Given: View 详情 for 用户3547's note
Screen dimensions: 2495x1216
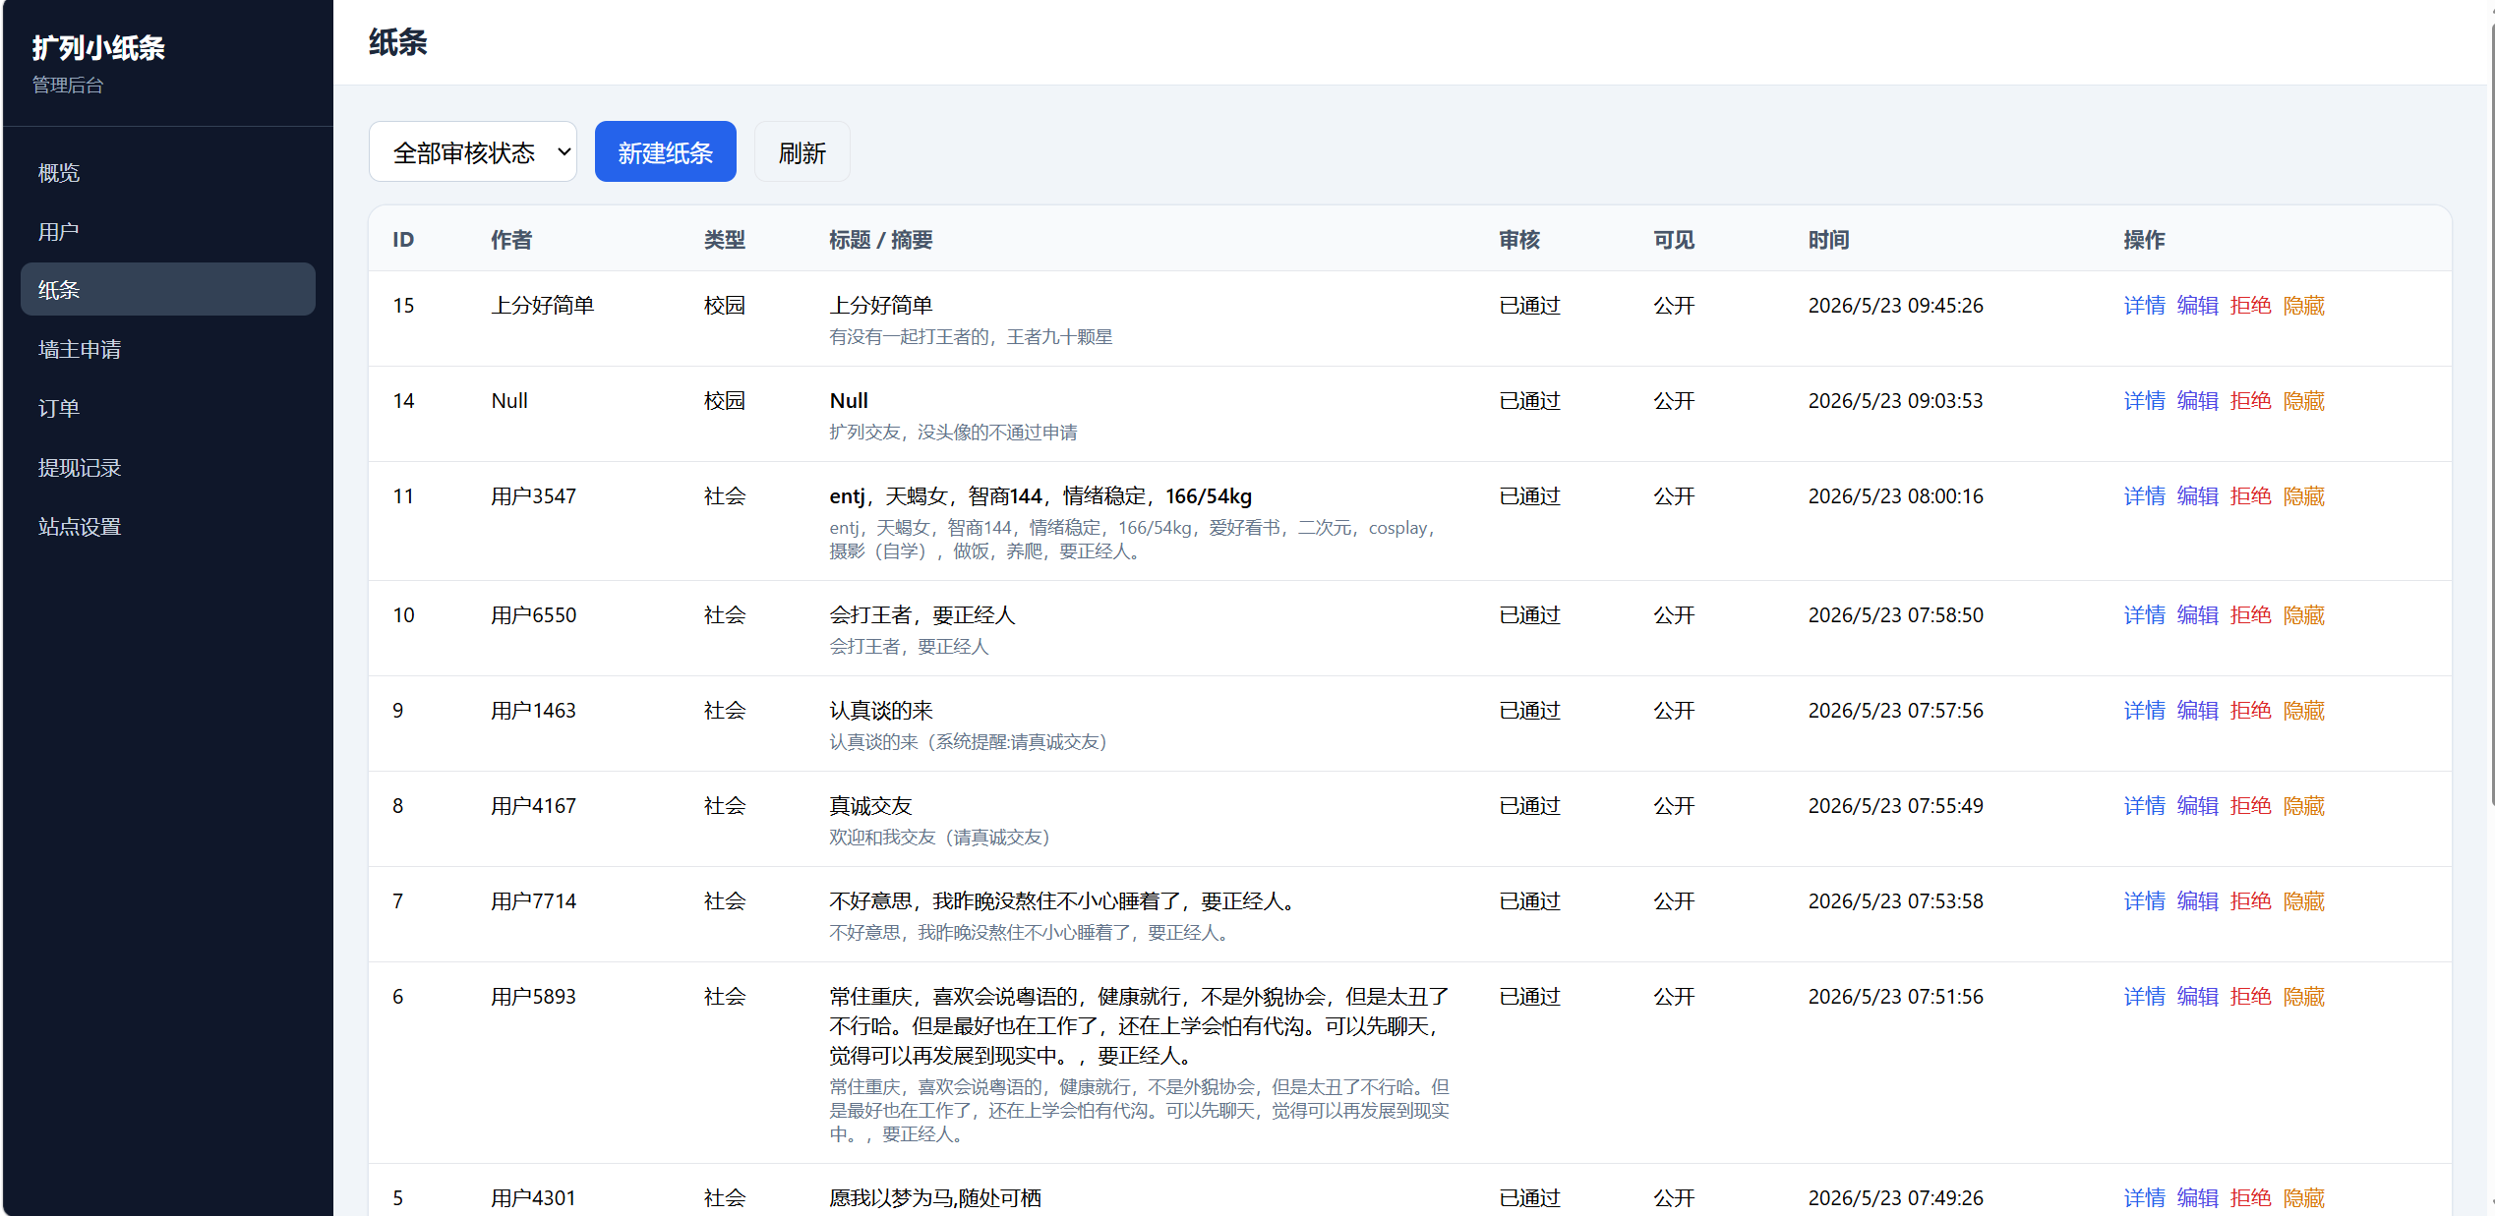Looking at the screenshot, I should pyautogui.click(x=2144, y=496).
